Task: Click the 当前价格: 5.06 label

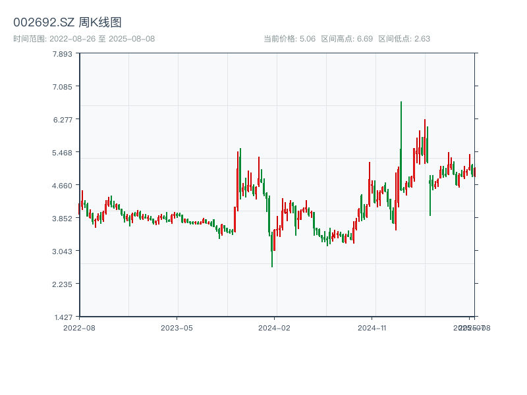Action: tap(290, 39)
